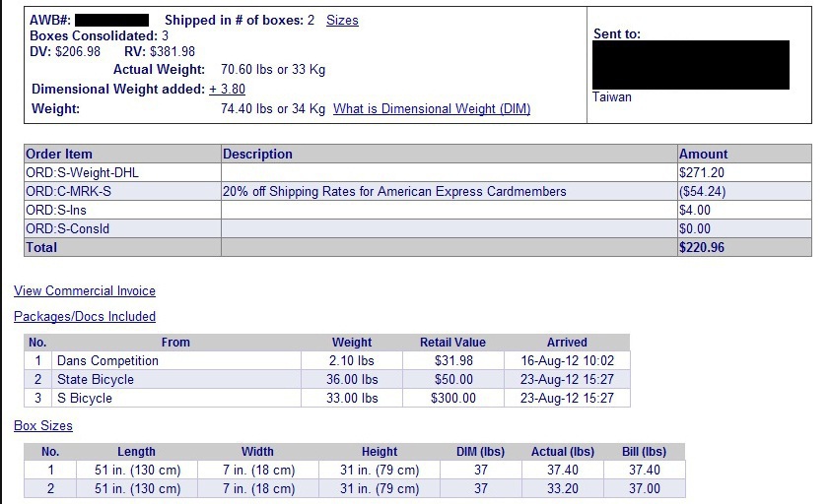
Task: Select the ORD:S-Weight-DHL order item cell
Action: pos(68,173)
